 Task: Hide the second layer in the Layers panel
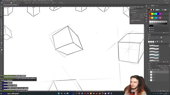[x=149, y=75]
